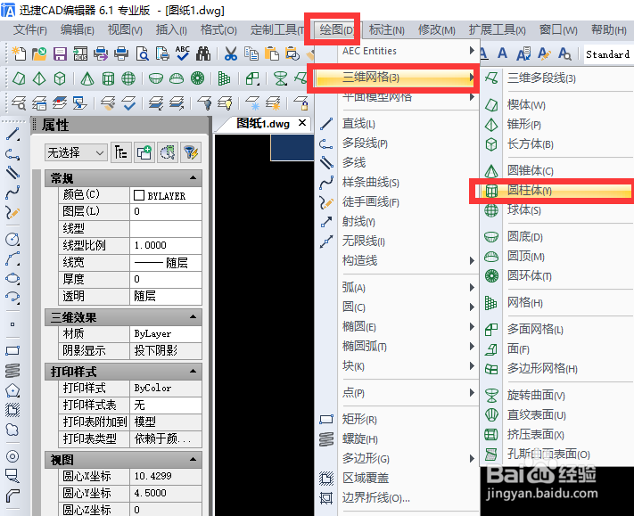The width and height of the screenshot is (634, 516).
Task: Select the Revision cloud tool in left toolbar
Action: coord(12,430)
